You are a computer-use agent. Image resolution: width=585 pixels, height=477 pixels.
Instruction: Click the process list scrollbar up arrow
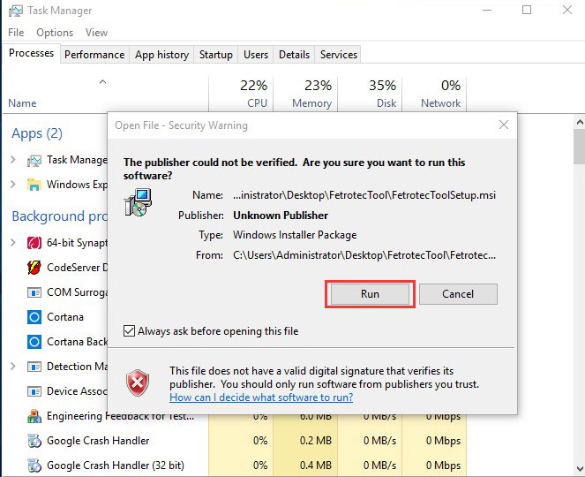click(x=580, y=122)
